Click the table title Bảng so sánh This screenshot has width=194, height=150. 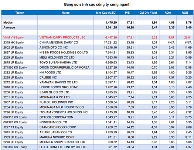tap(97, 5)
